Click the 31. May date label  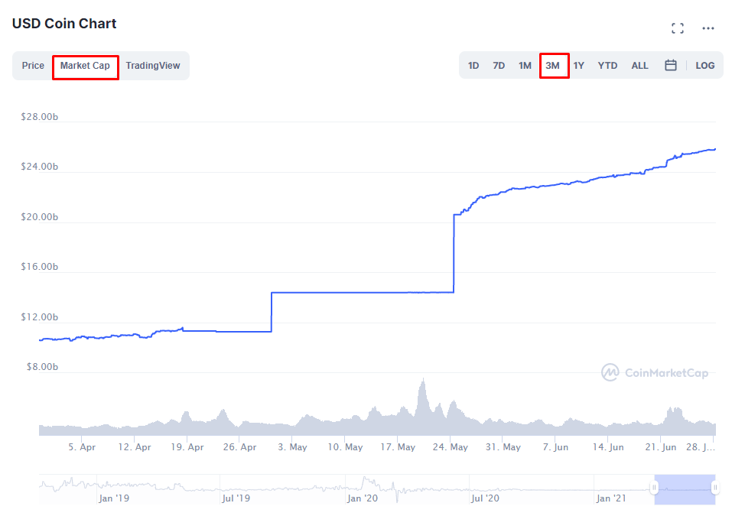(x=503, y=447)
